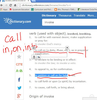Go back using the browser back arrow
Image resolution: width=97 pixels, height=100 pixels.
1,5
